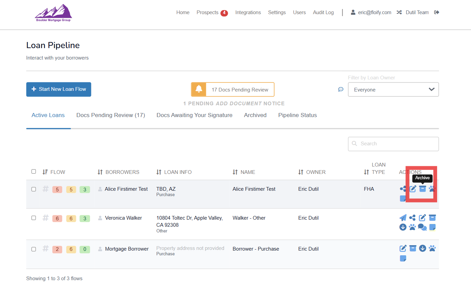Open the chat bubbles icon for Veronica Walker
Image resolution: width=471 pixels, height=297 pixels.
(x=422, y=227)
